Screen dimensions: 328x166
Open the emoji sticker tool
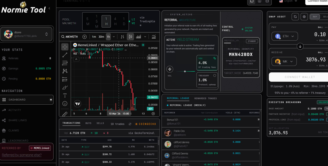tap(65, 104)
